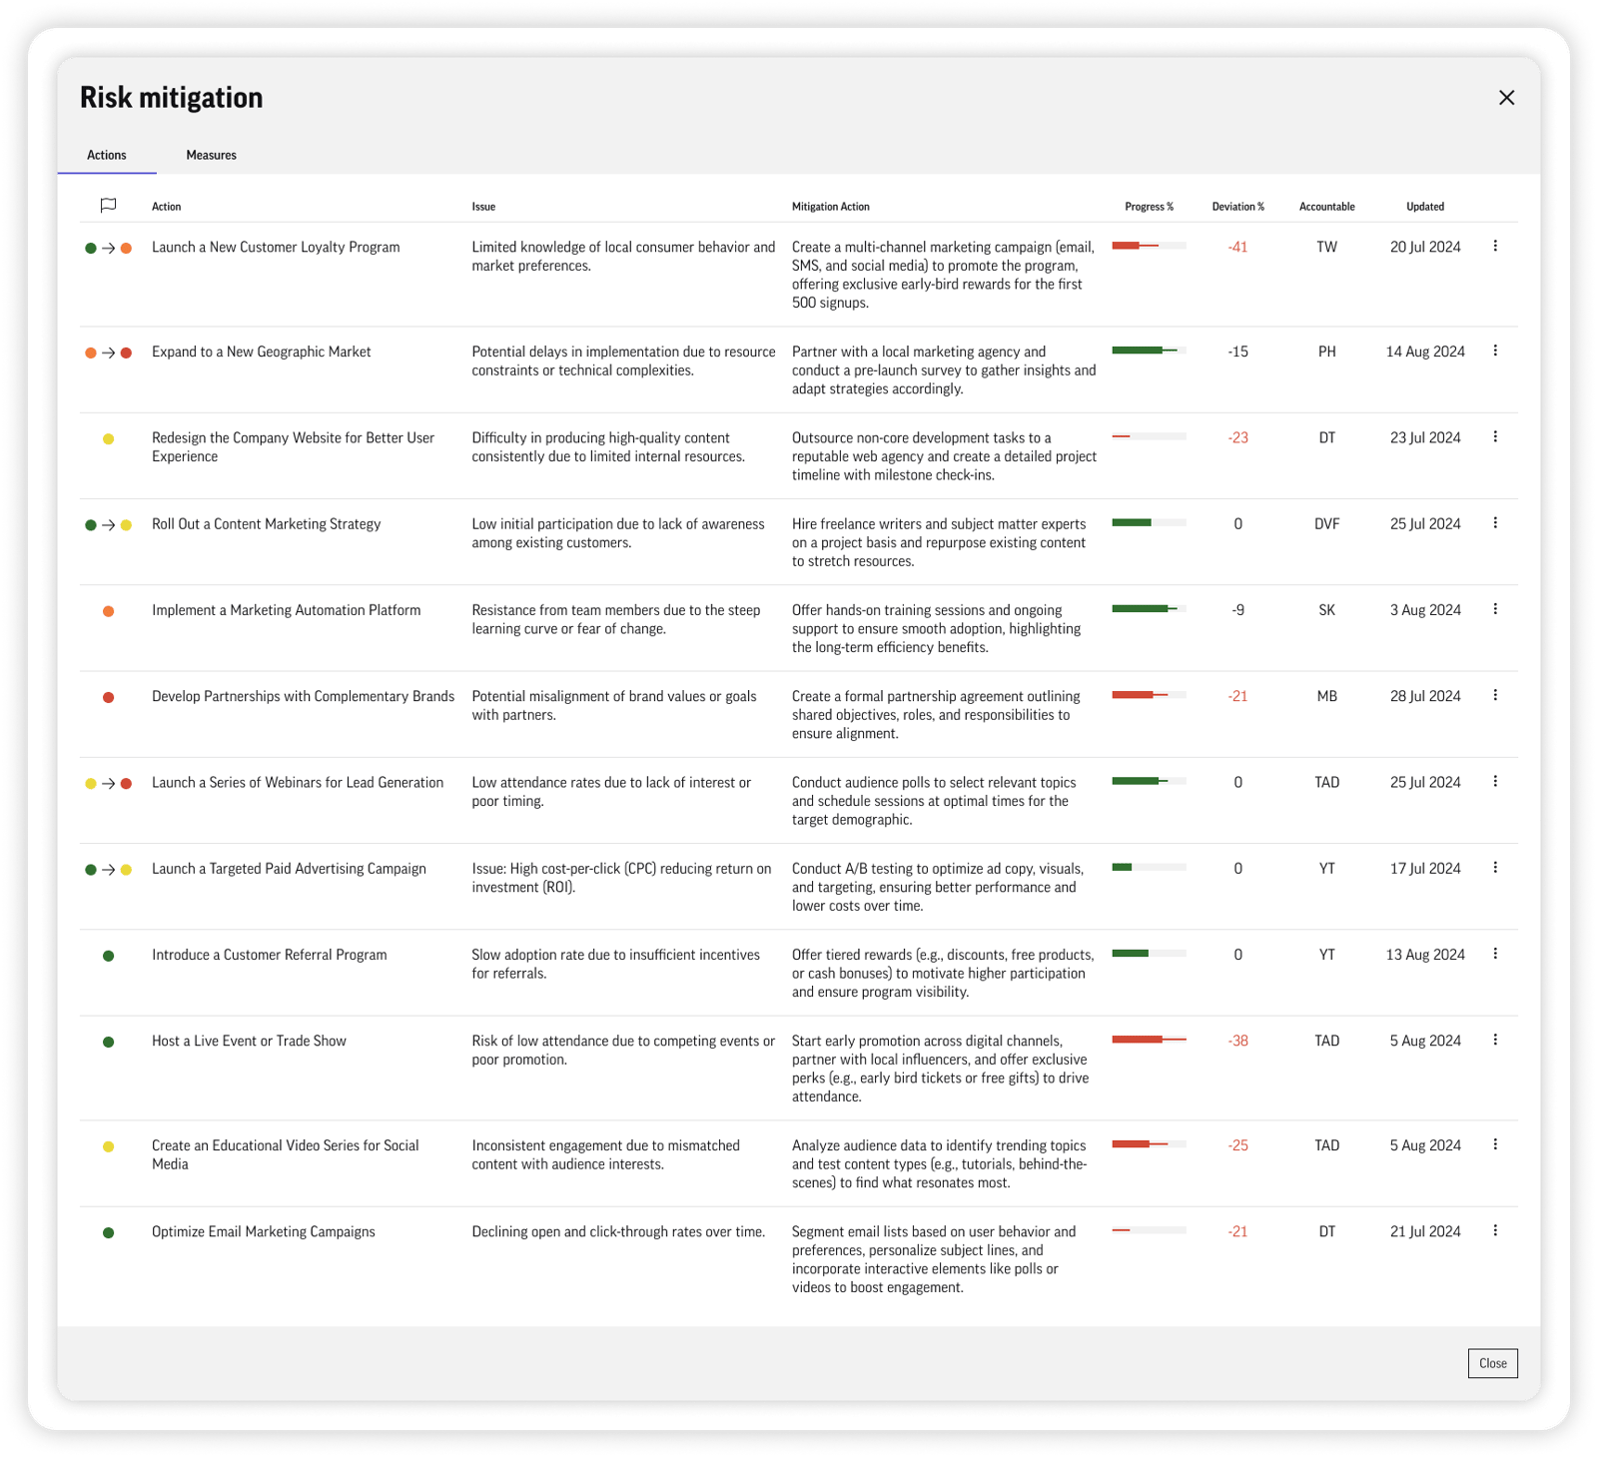Click the status change indicator for Content Marketing Strategy
This screenshot has height=1458, width=1598.
click(x=108, y=525)
